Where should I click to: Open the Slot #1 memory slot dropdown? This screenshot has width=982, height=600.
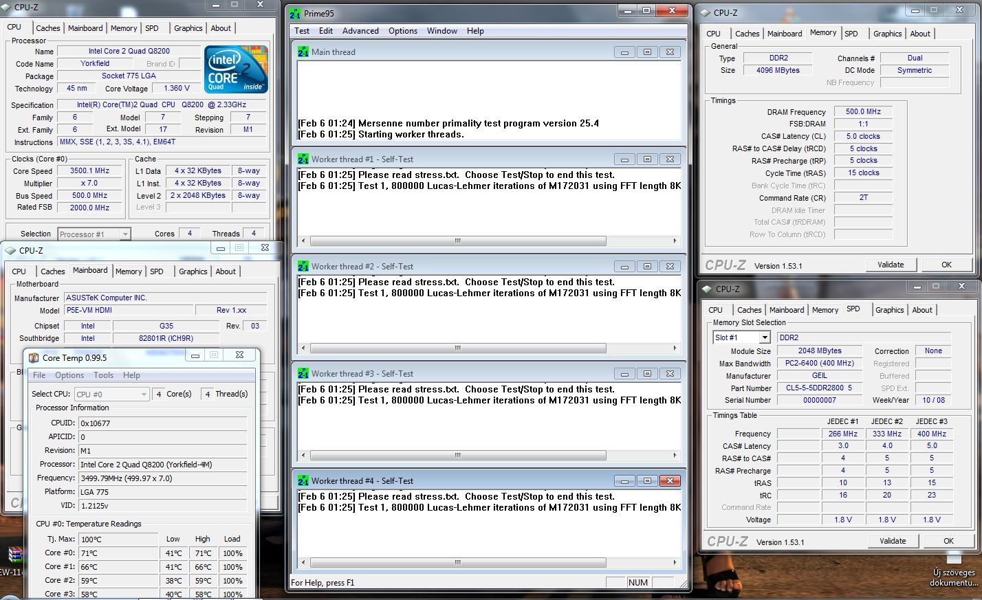point(764,337)
